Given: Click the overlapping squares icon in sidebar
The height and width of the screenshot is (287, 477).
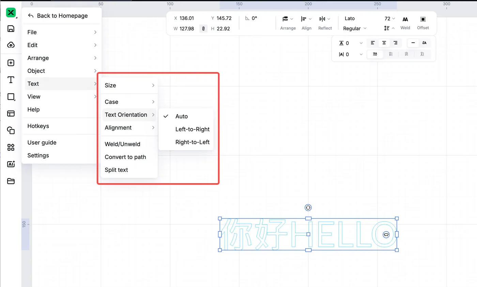Looking at the screenshot, I should pos(11,130).
